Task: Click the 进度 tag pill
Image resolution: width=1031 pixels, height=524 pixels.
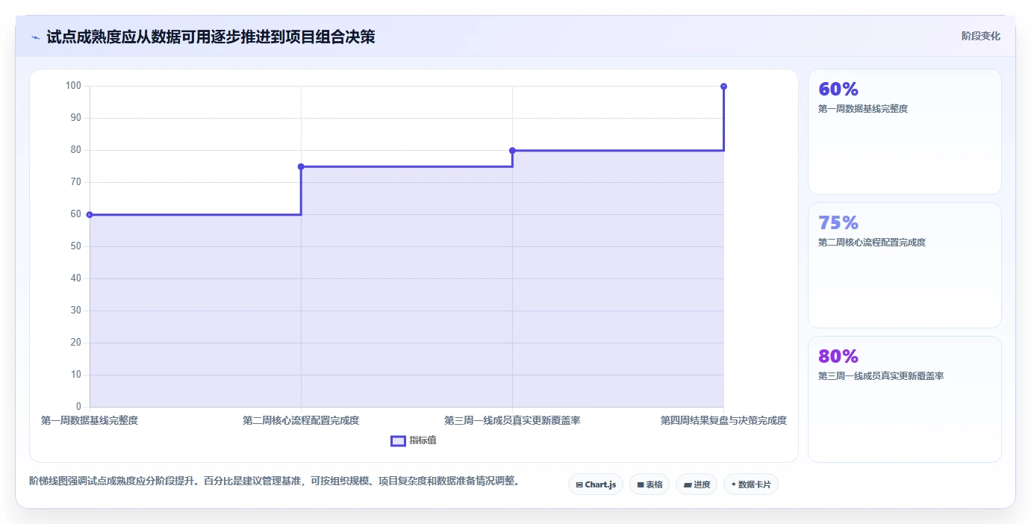Action: coord(697,484)
